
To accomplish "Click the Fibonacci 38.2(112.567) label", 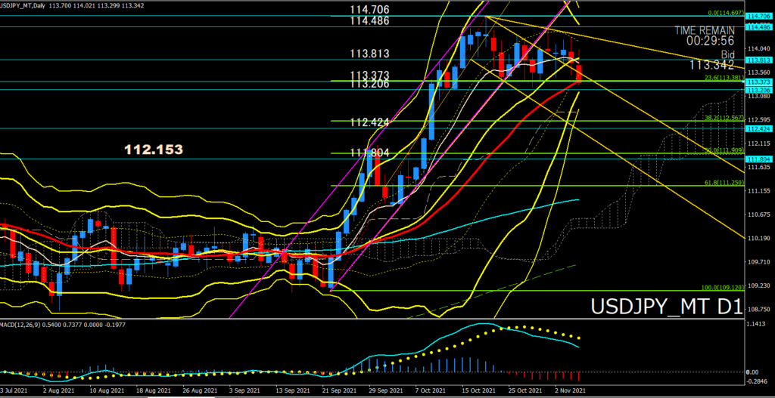I will (x=724, y=117).
